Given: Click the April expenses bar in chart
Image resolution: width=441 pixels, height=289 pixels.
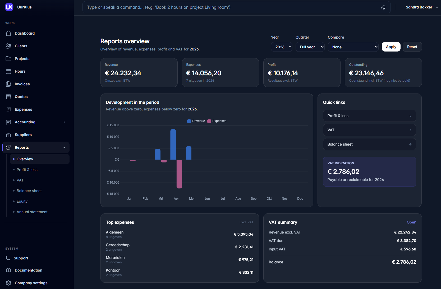Looking at the screenshot, I should click(179, 174).
